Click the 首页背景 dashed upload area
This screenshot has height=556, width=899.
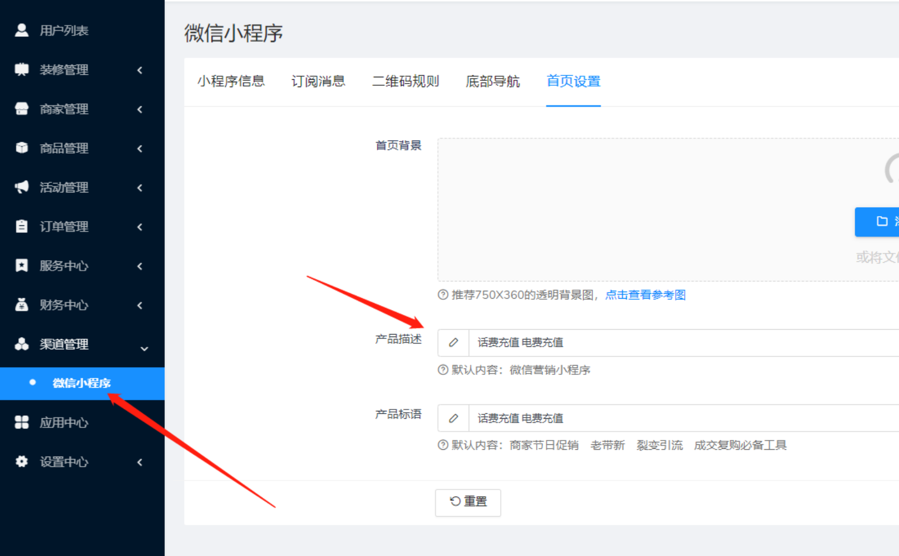point(668,210)
